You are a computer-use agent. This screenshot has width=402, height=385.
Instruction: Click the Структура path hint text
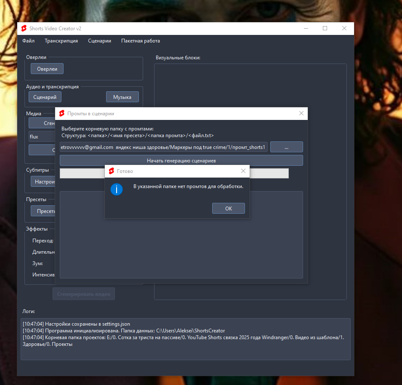(x=137, y=135)
